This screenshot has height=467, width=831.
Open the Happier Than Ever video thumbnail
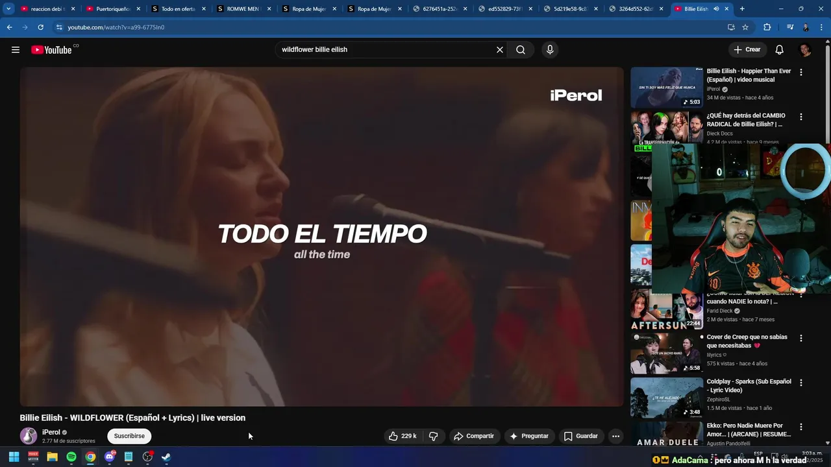click(667, 88)
